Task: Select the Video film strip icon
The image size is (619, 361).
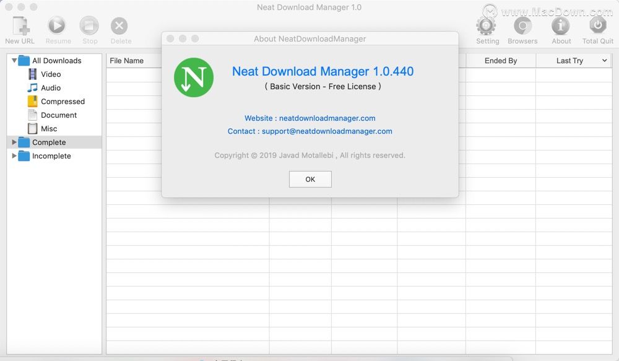Action: pyautogui.click(x=33, y=74)
